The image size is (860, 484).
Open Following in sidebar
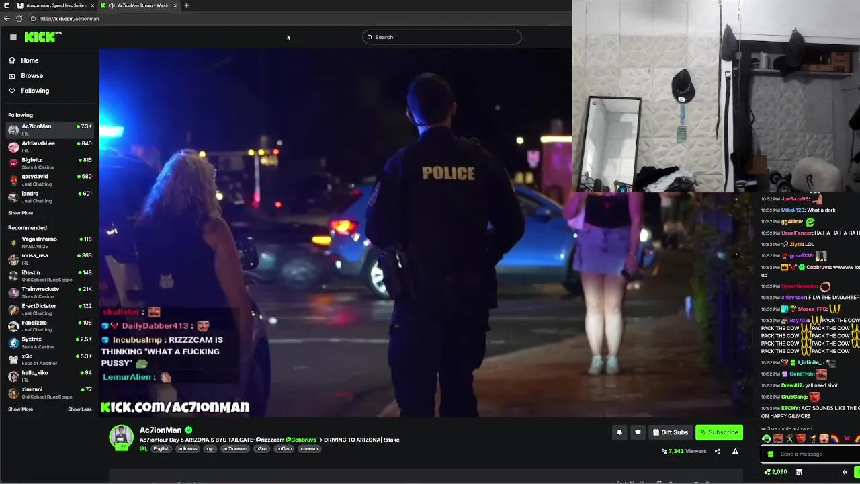coord(35,91)
